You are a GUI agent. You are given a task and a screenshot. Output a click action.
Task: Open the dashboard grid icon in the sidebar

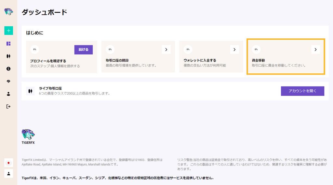click(x=8, y=44)
